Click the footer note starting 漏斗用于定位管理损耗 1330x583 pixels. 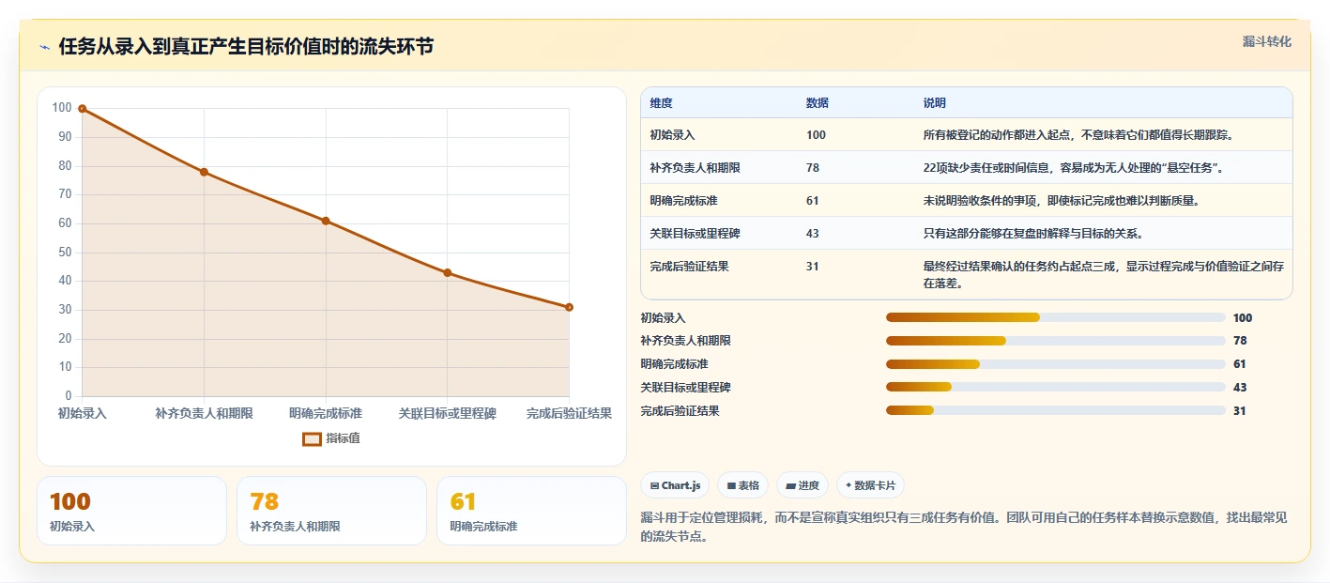[x=964, y=527]
